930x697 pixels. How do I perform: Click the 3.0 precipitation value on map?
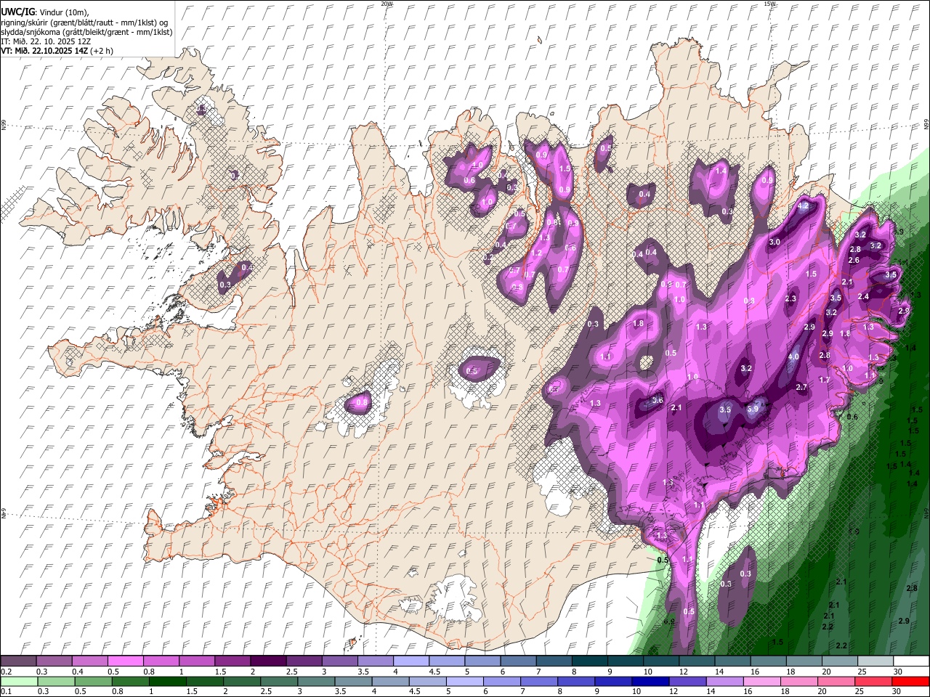775,242
